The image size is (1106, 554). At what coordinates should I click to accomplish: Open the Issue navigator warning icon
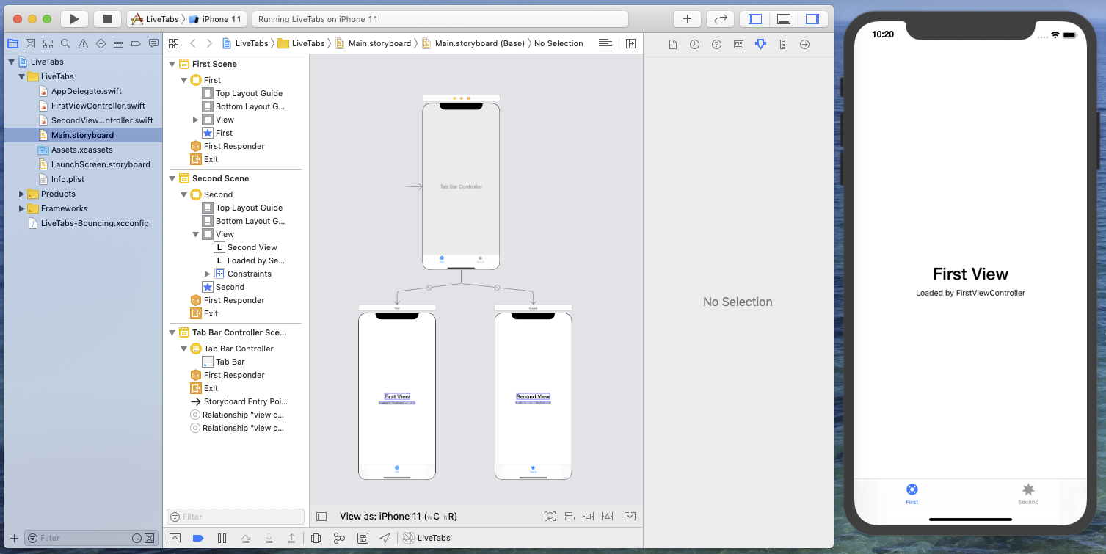pos(83,43)
